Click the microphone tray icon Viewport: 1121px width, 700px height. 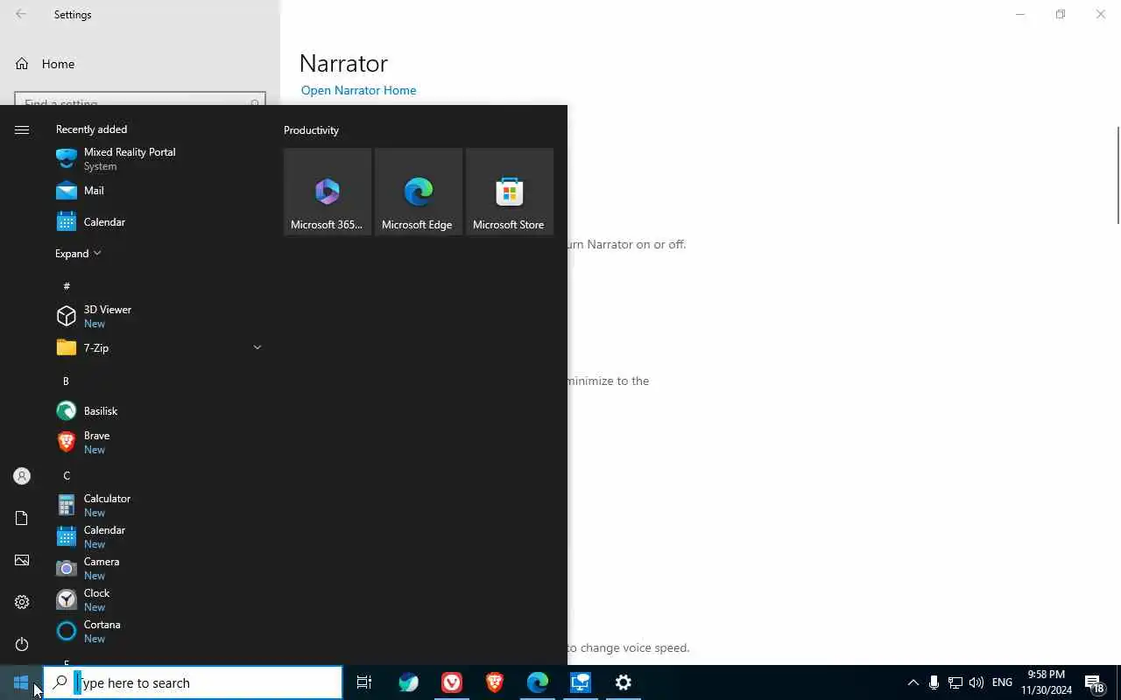click(x=934, y=682)
